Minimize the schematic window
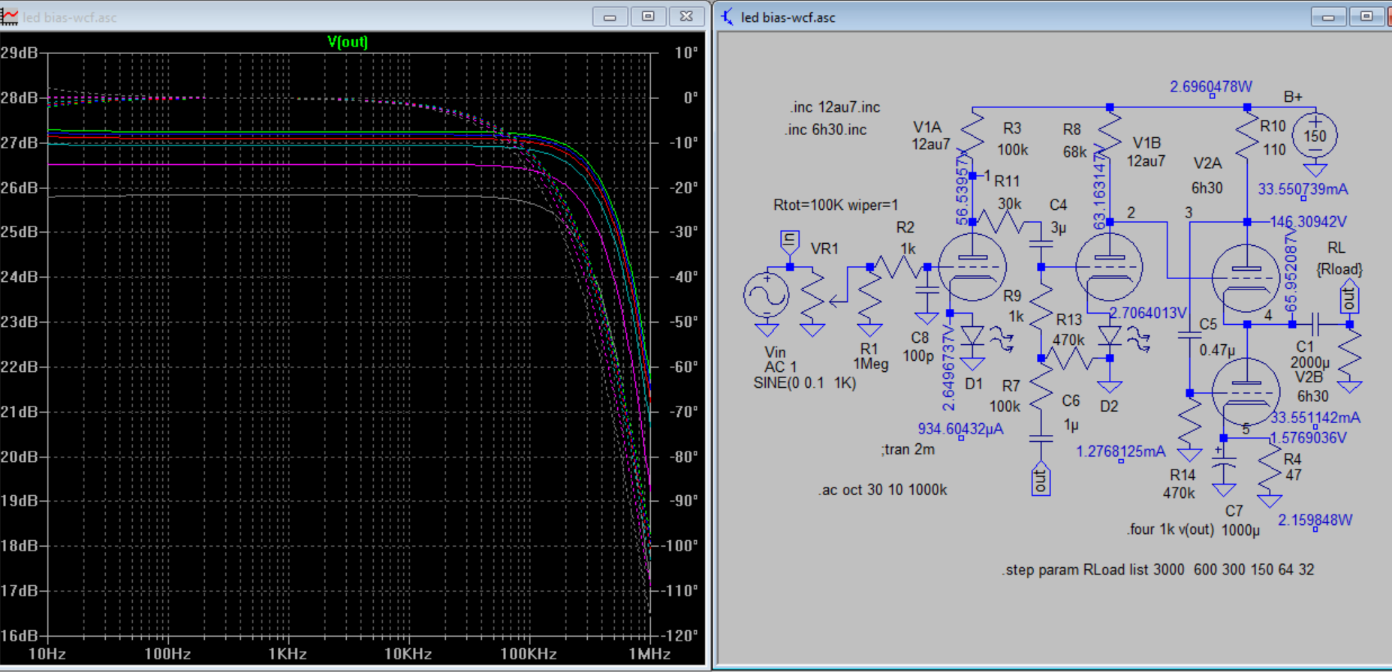 [x=1328, y=16]
